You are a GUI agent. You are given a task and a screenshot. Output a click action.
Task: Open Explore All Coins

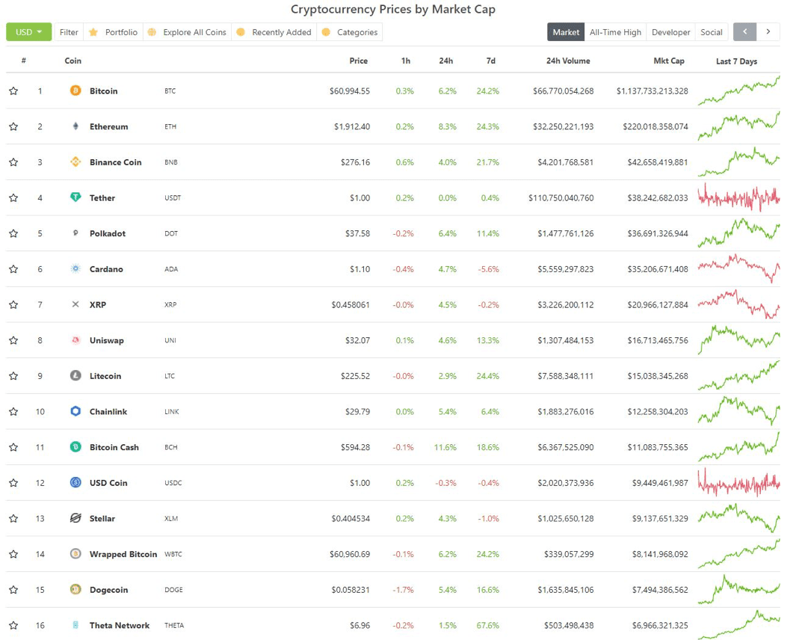tap(188, 32)
